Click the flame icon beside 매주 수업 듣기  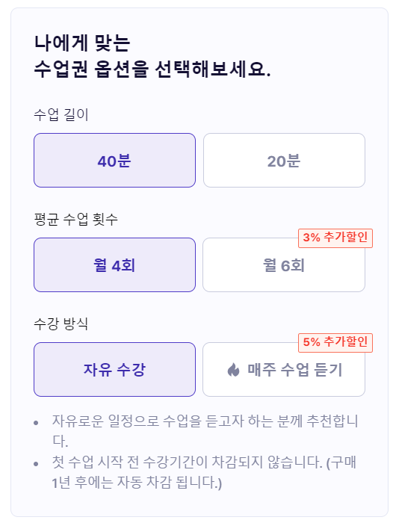(x=234, y=370)
